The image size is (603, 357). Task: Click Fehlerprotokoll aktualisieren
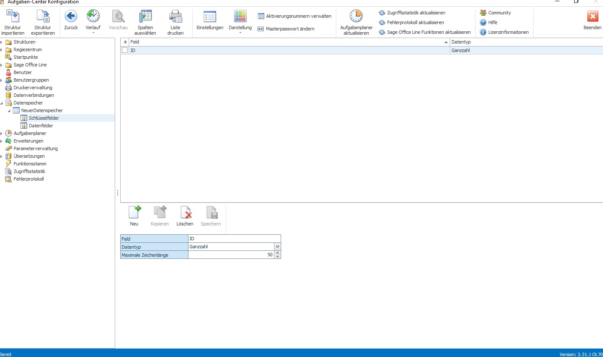(x=412, y=22)
